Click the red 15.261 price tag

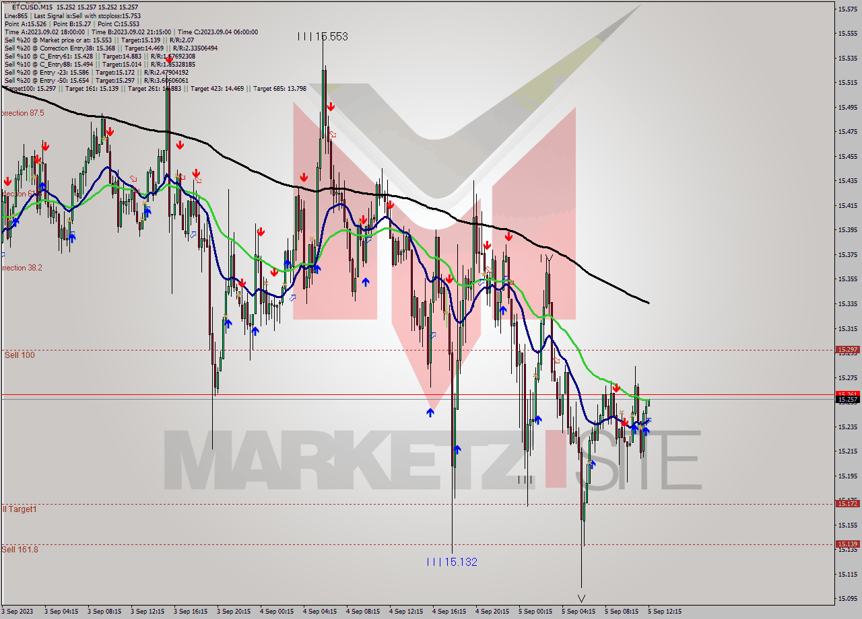847,394
